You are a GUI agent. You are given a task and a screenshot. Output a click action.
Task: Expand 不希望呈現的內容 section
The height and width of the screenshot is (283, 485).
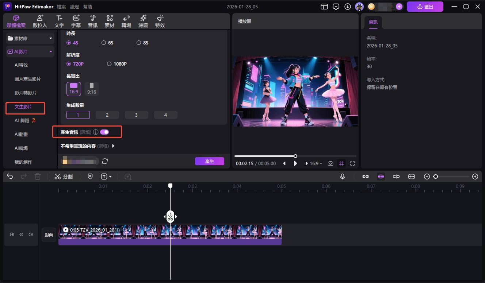click(x=113, y=146)
